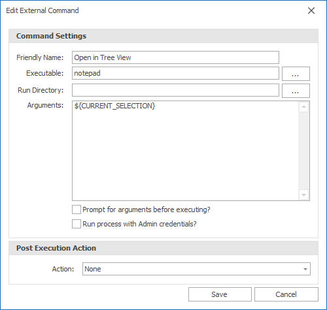Select the Action combo box showing None
This screenshot has width=327, height=310.
coord(196,269)
